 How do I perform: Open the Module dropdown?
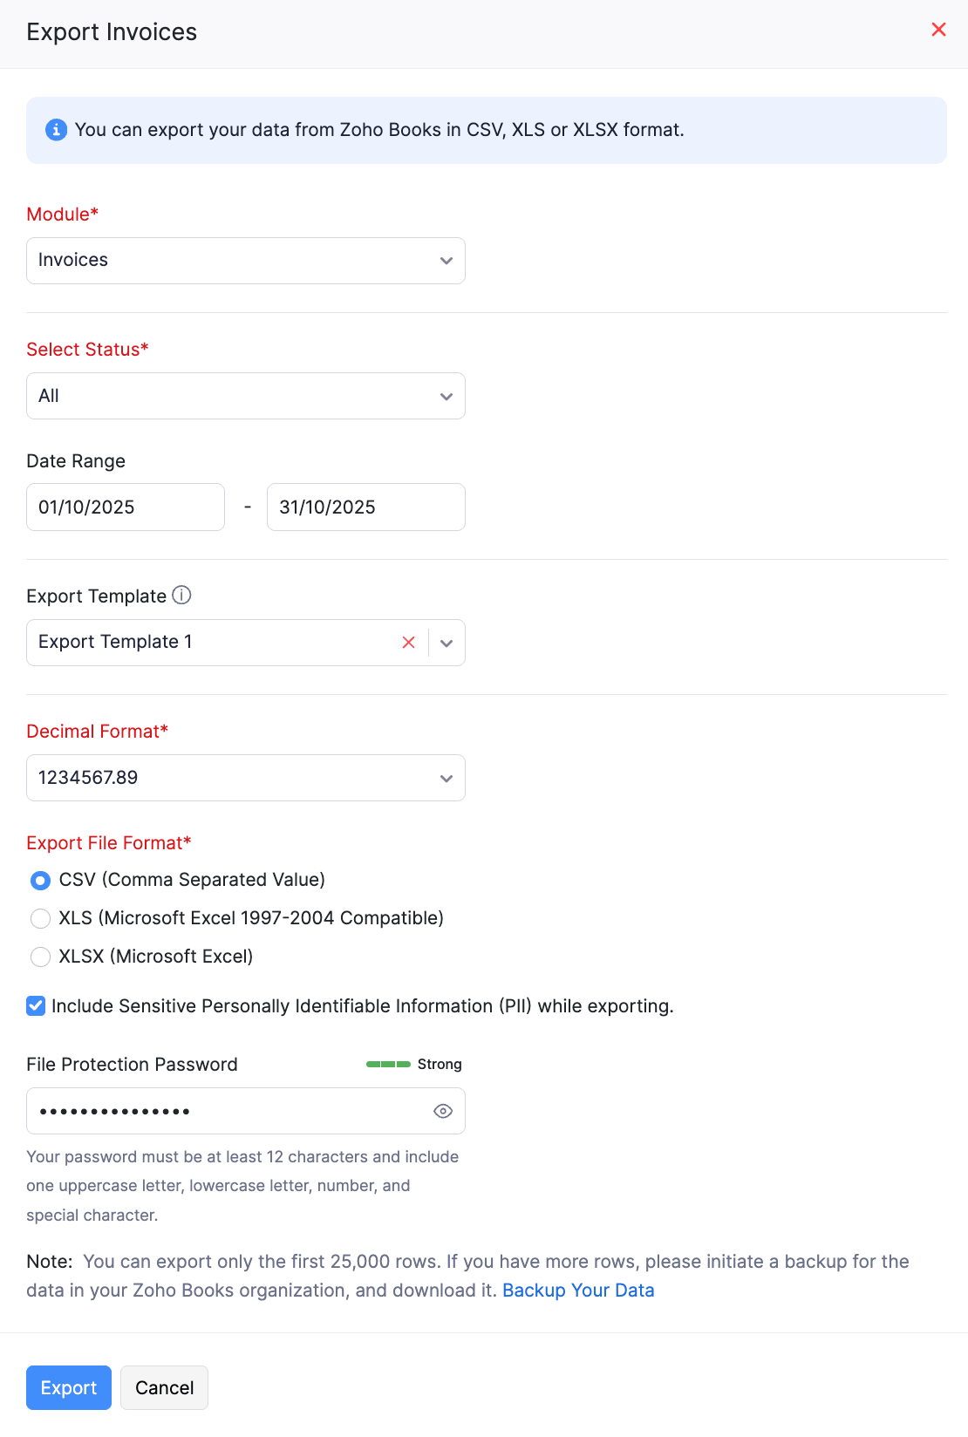[245, 261]
